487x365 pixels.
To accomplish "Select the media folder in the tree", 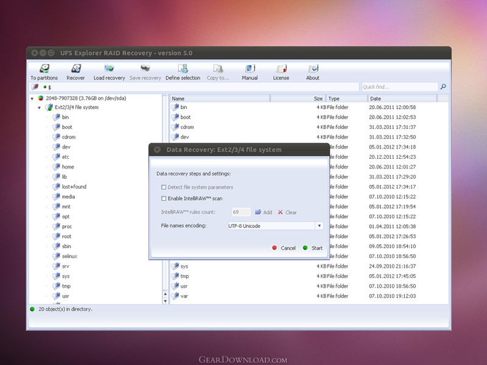I will (68, 196).
